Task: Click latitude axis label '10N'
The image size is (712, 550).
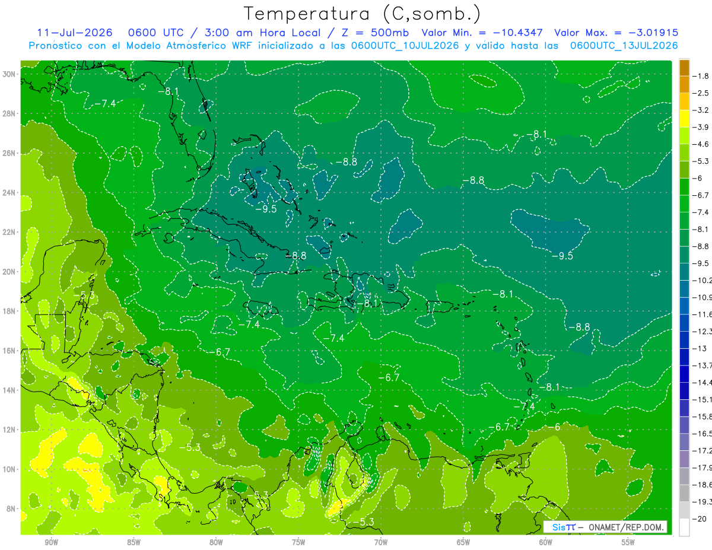Action: pyautogui.click(x=10, y=469)
